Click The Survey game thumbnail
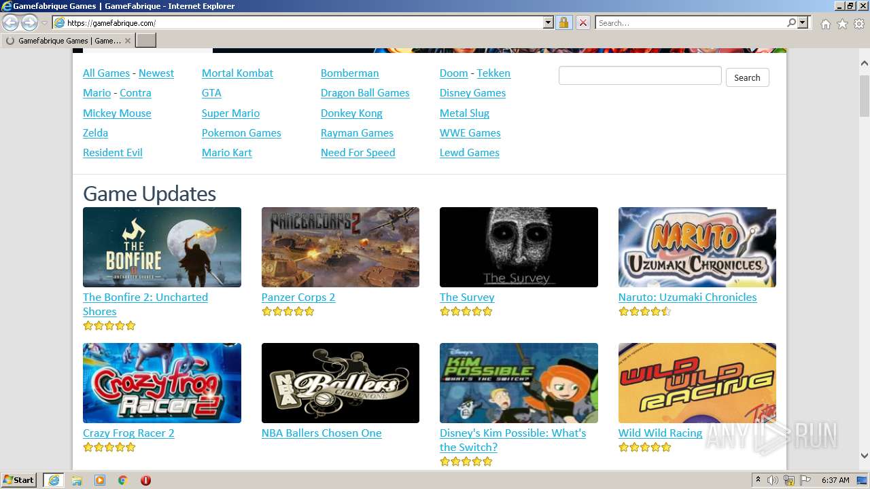Viewport: 870px width, 489px height. point(519,247)
